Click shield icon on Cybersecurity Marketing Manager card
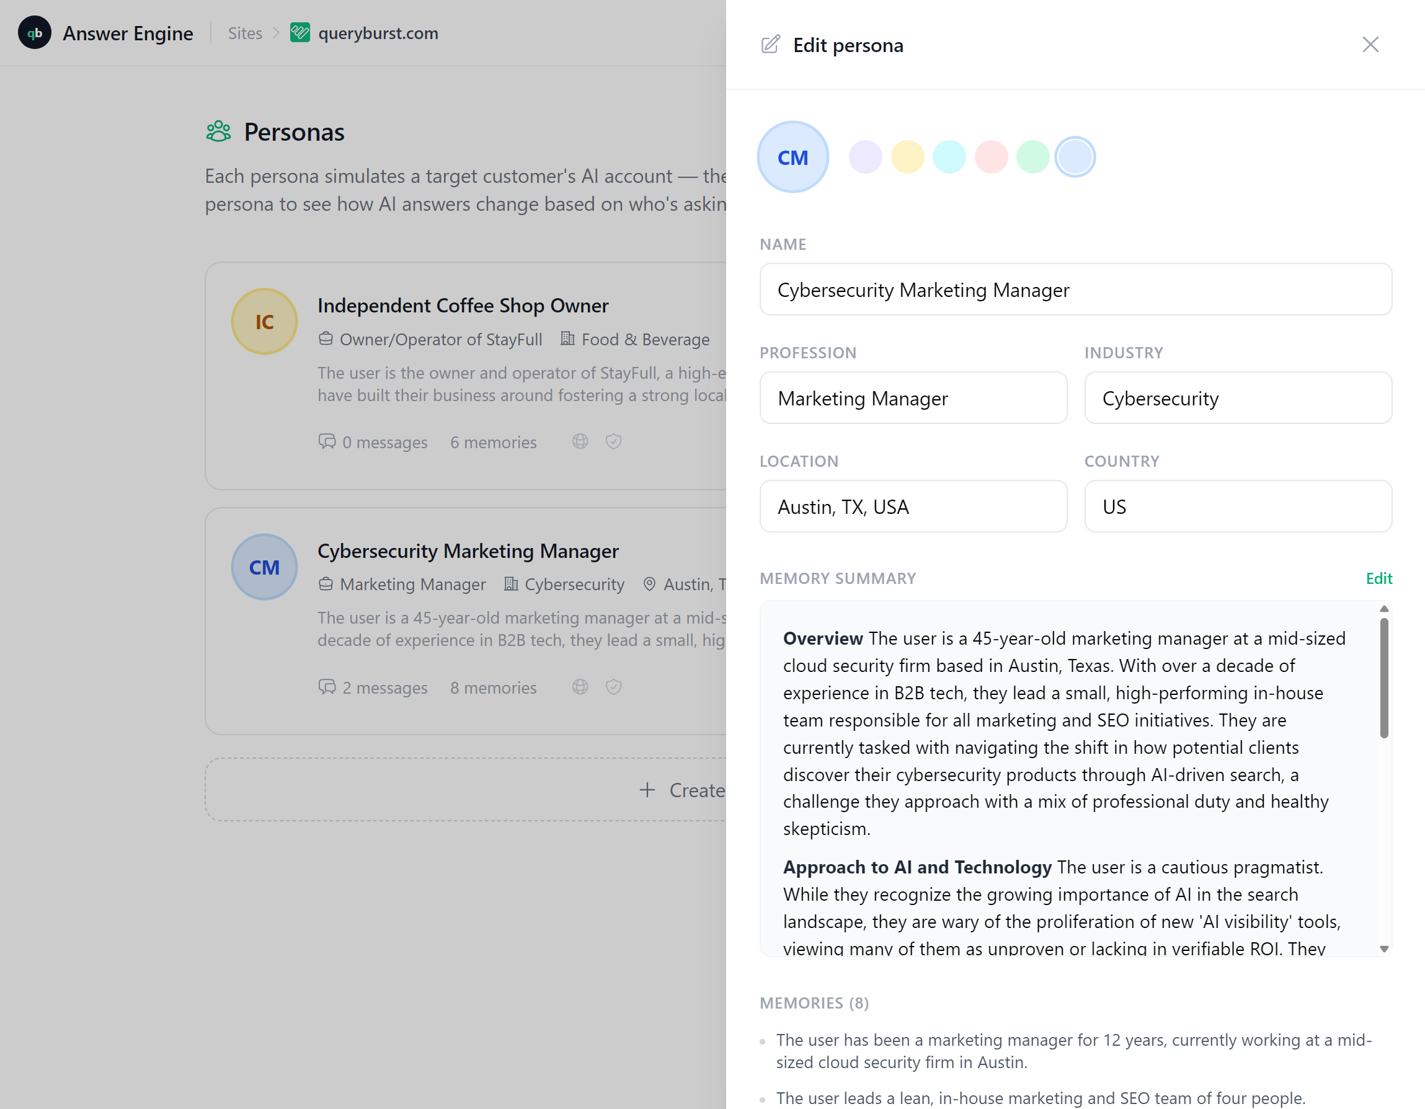The width and height of the screenshot is (1425, 1109). 613,687
